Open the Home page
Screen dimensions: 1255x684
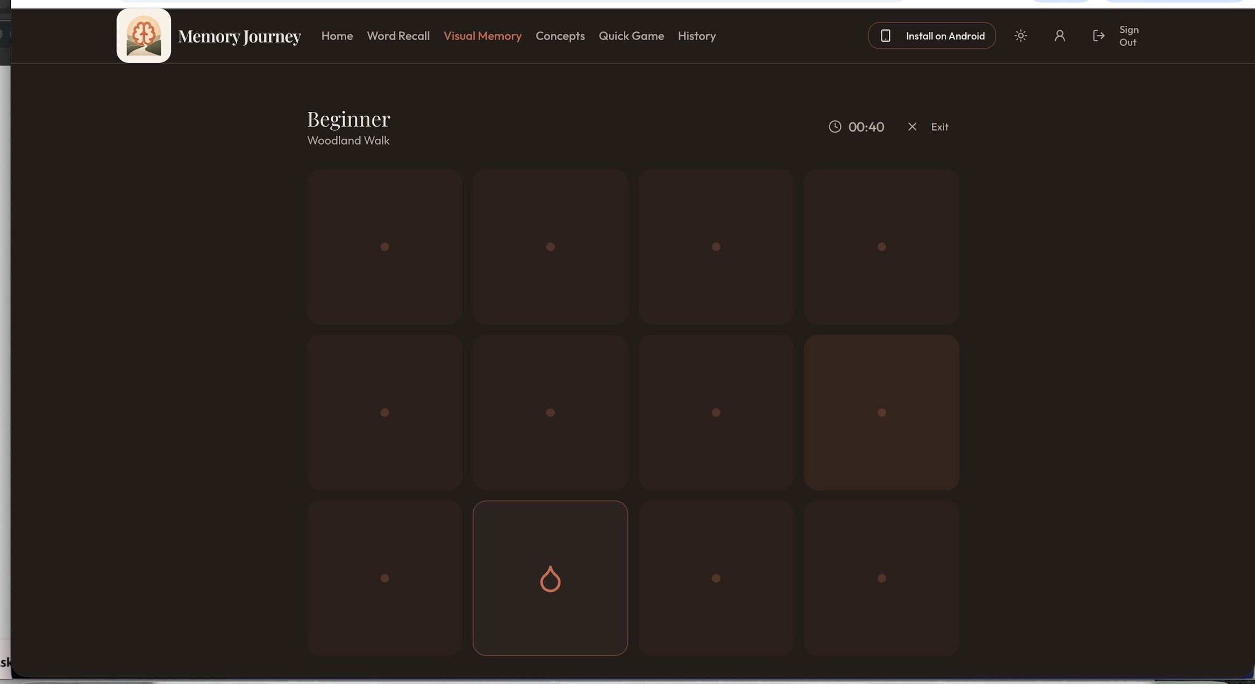pyautogui.click(x=337, y=36)
